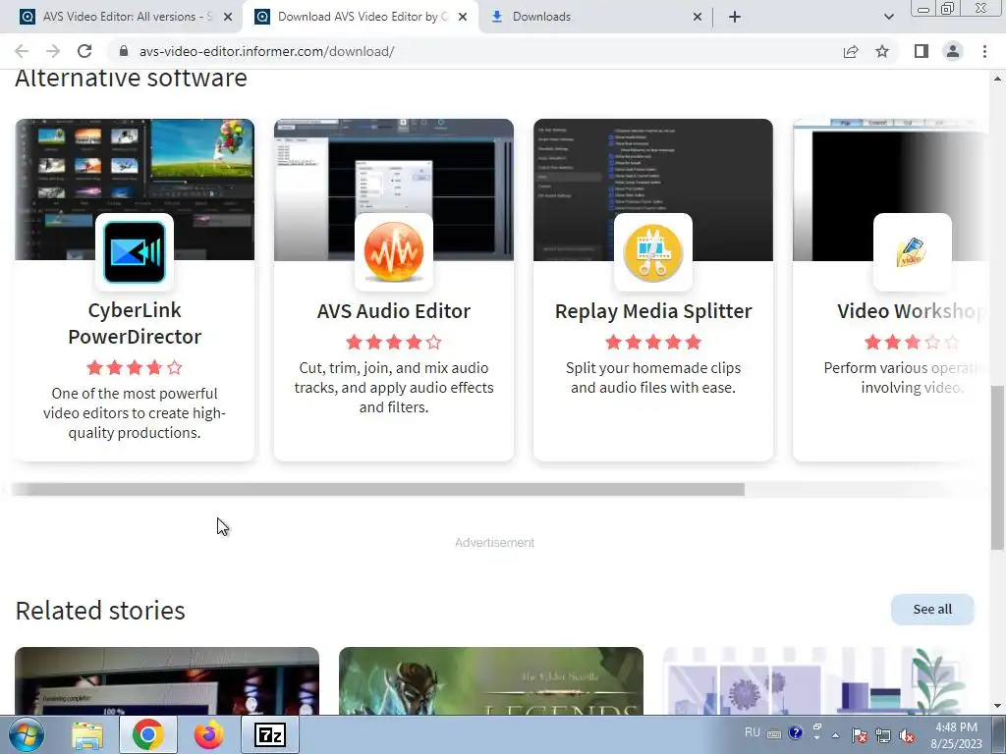The width and height of the screenshot is (1006, 754).
Task: Click the Video Workshop app icon
Action: [913, 252]
